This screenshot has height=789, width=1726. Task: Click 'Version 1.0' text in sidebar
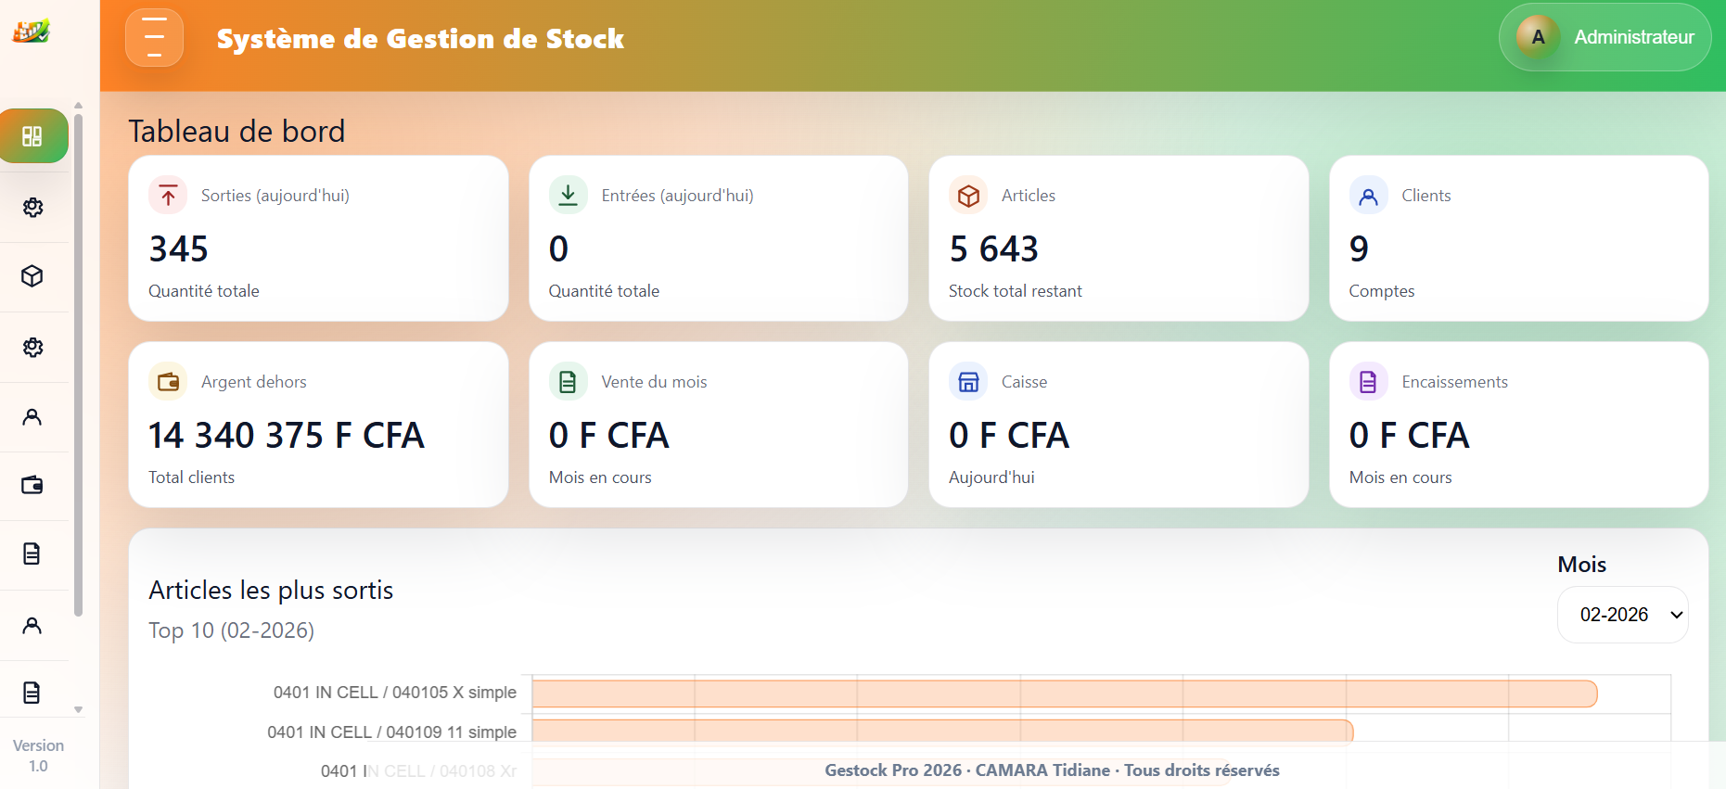coord(38,756)
